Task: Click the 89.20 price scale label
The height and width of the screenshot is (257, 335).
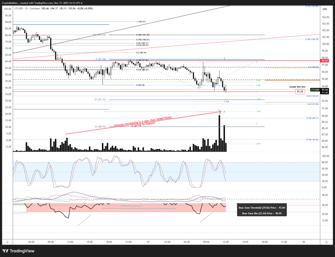Action: point(325,122)
